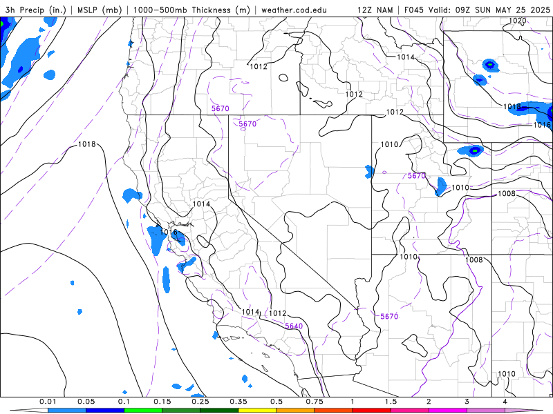Select the '1000-500mb Thickness (m)' header text
The width and height of the screenshot is (553, 414).
[191, 10]
